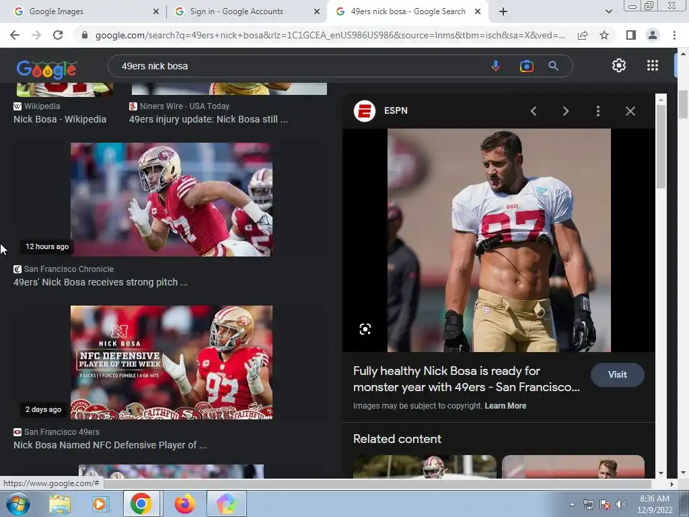Click the browser address bar URL
Viewport: 689px width, 517px height.
330,35
